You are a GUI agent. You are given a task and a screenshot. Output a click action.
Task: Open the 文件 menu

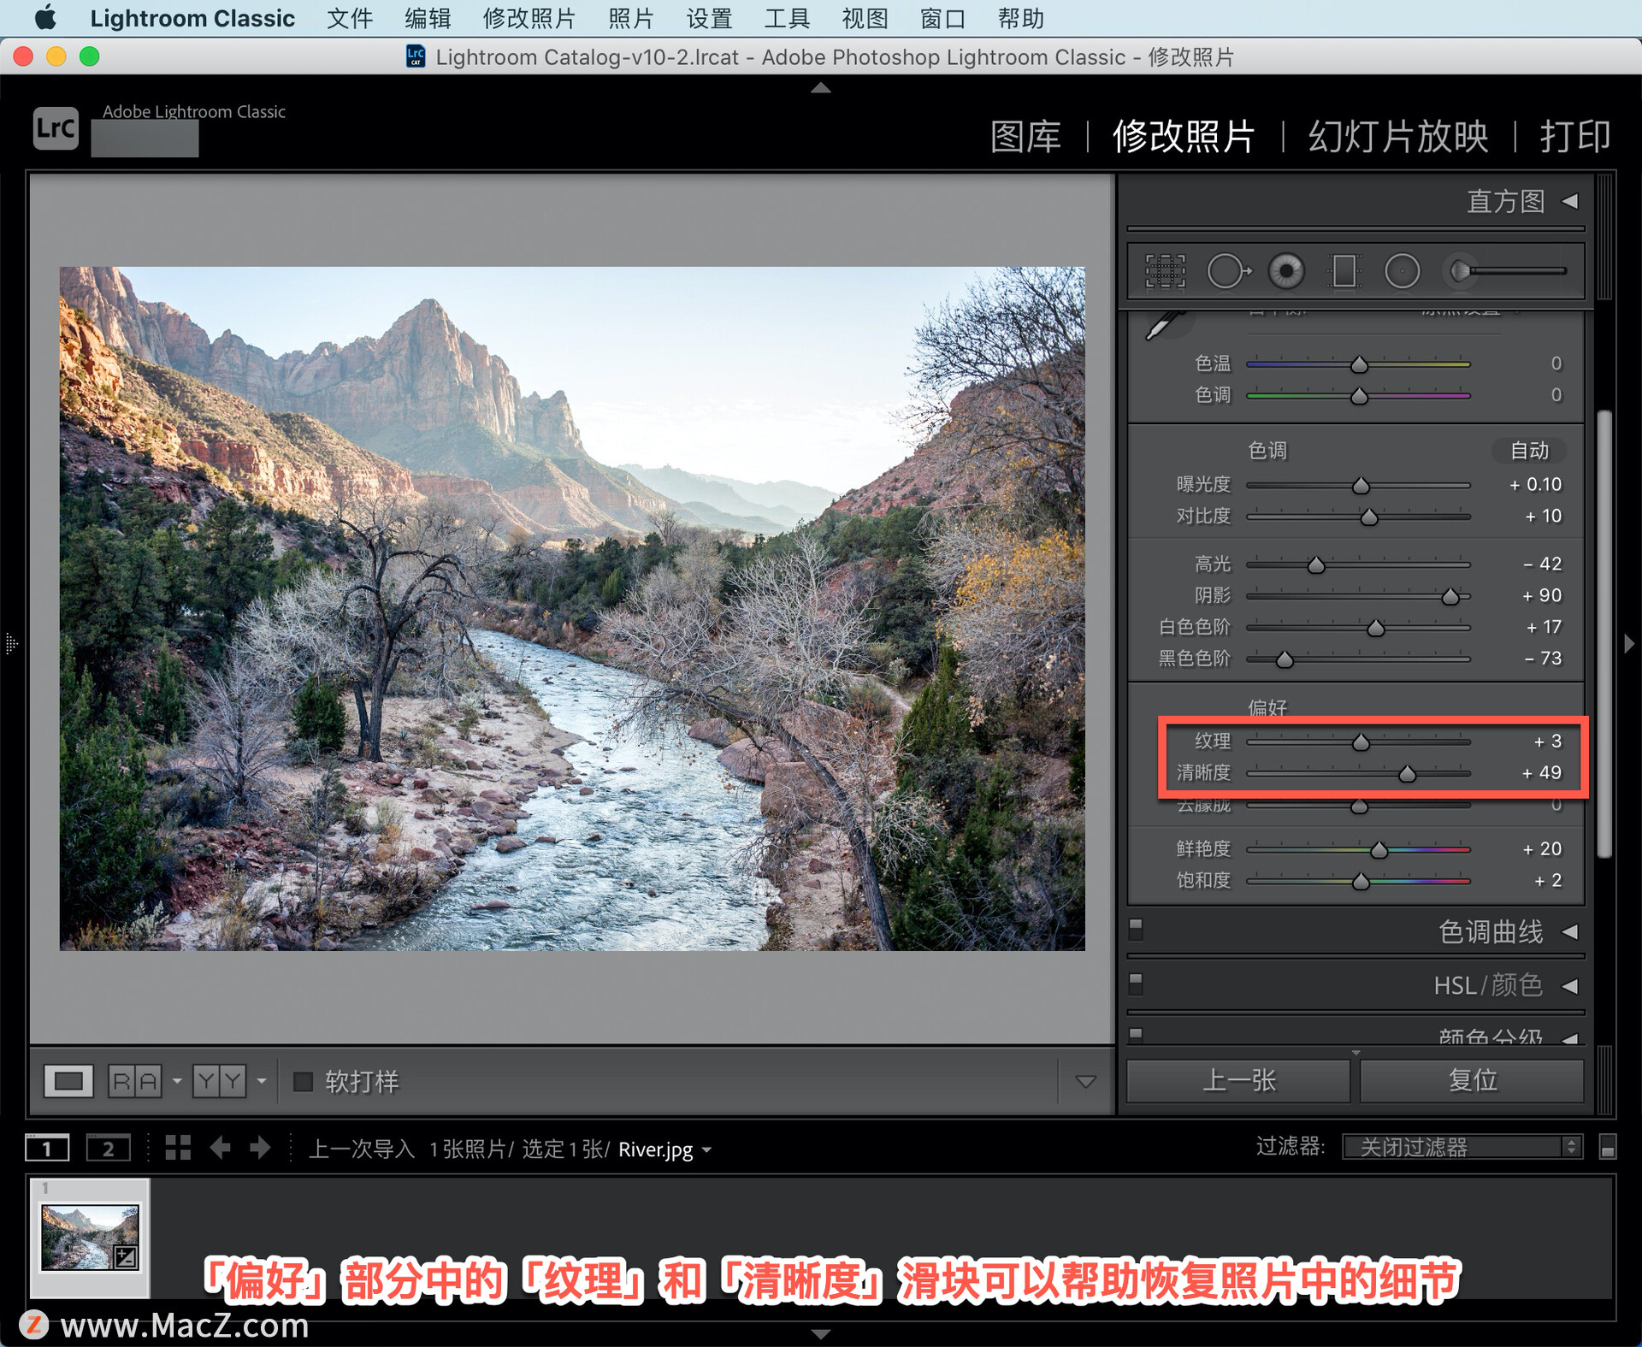pos(350,18)
